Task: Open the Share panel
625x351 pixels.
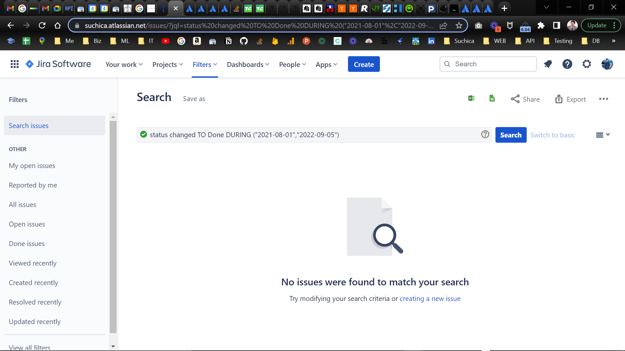Action: pos(525,99)
